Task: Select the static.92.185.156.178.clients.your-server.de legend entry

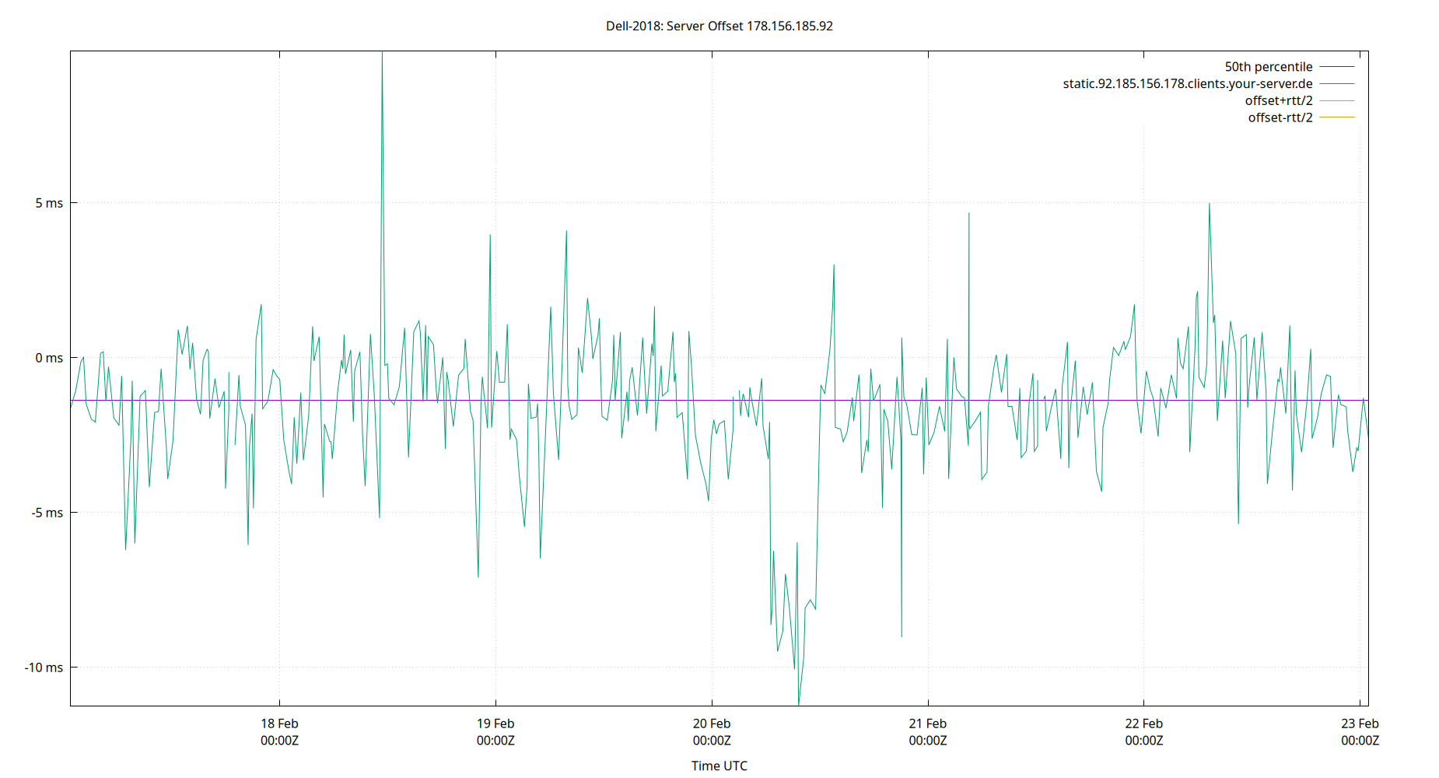Action: (1188, 83)
